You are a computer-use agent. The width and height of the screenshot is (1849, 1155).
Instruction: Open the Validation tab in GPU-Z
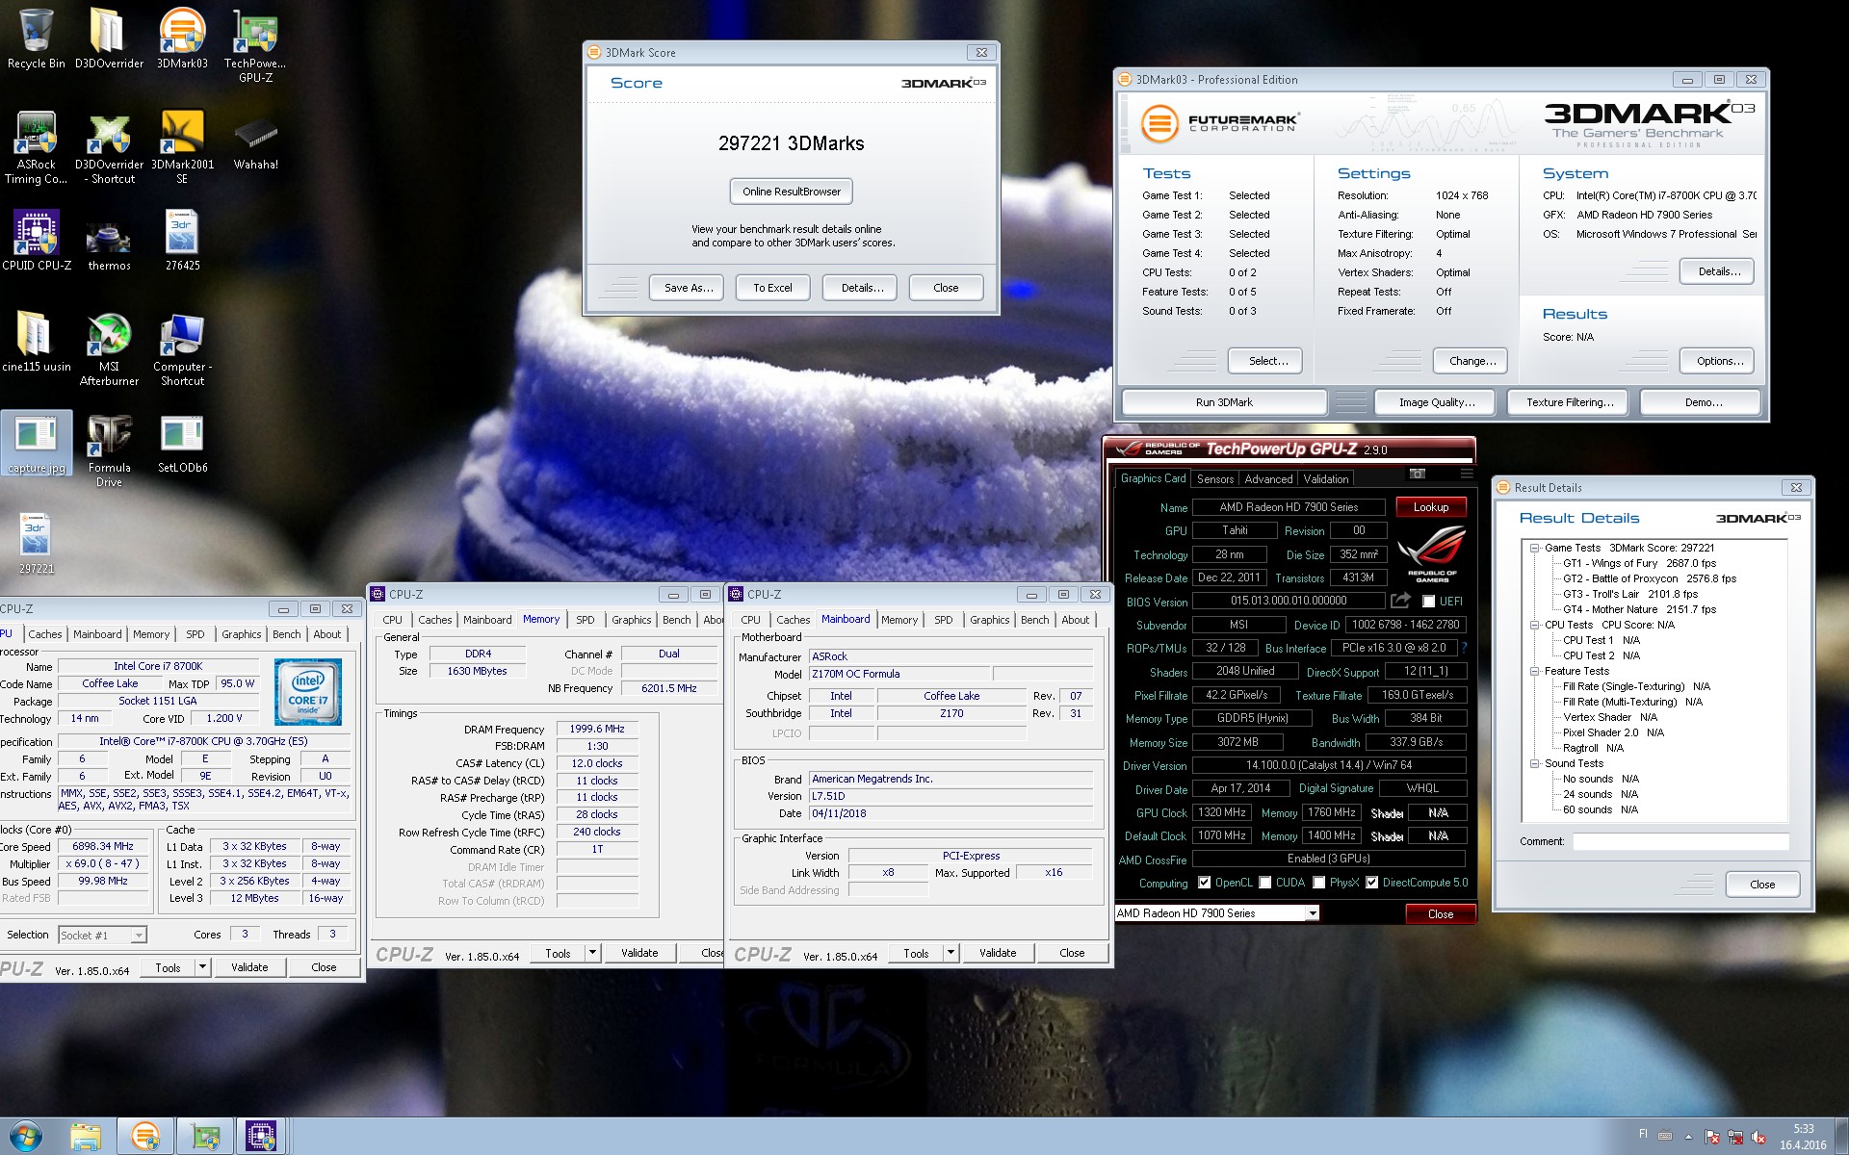1326,478
